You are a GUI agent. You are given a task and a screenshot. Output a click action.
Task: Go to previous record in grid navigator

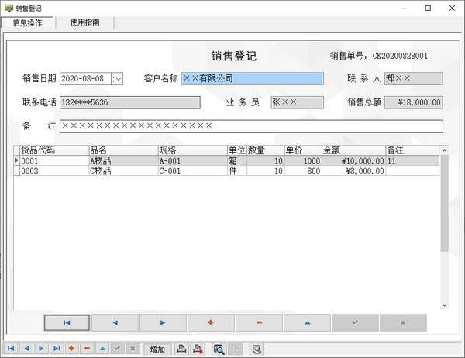point(115,322)
